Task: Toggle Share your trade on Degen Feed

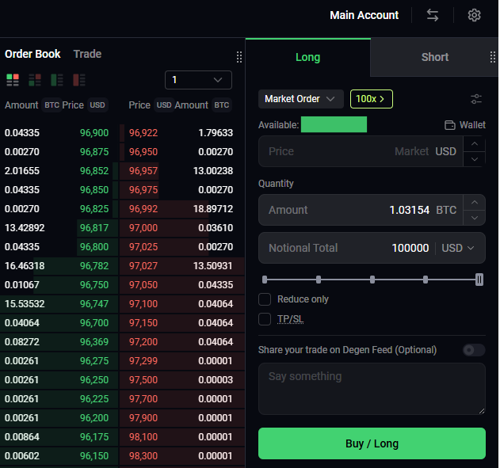Action: coord(474,350)
